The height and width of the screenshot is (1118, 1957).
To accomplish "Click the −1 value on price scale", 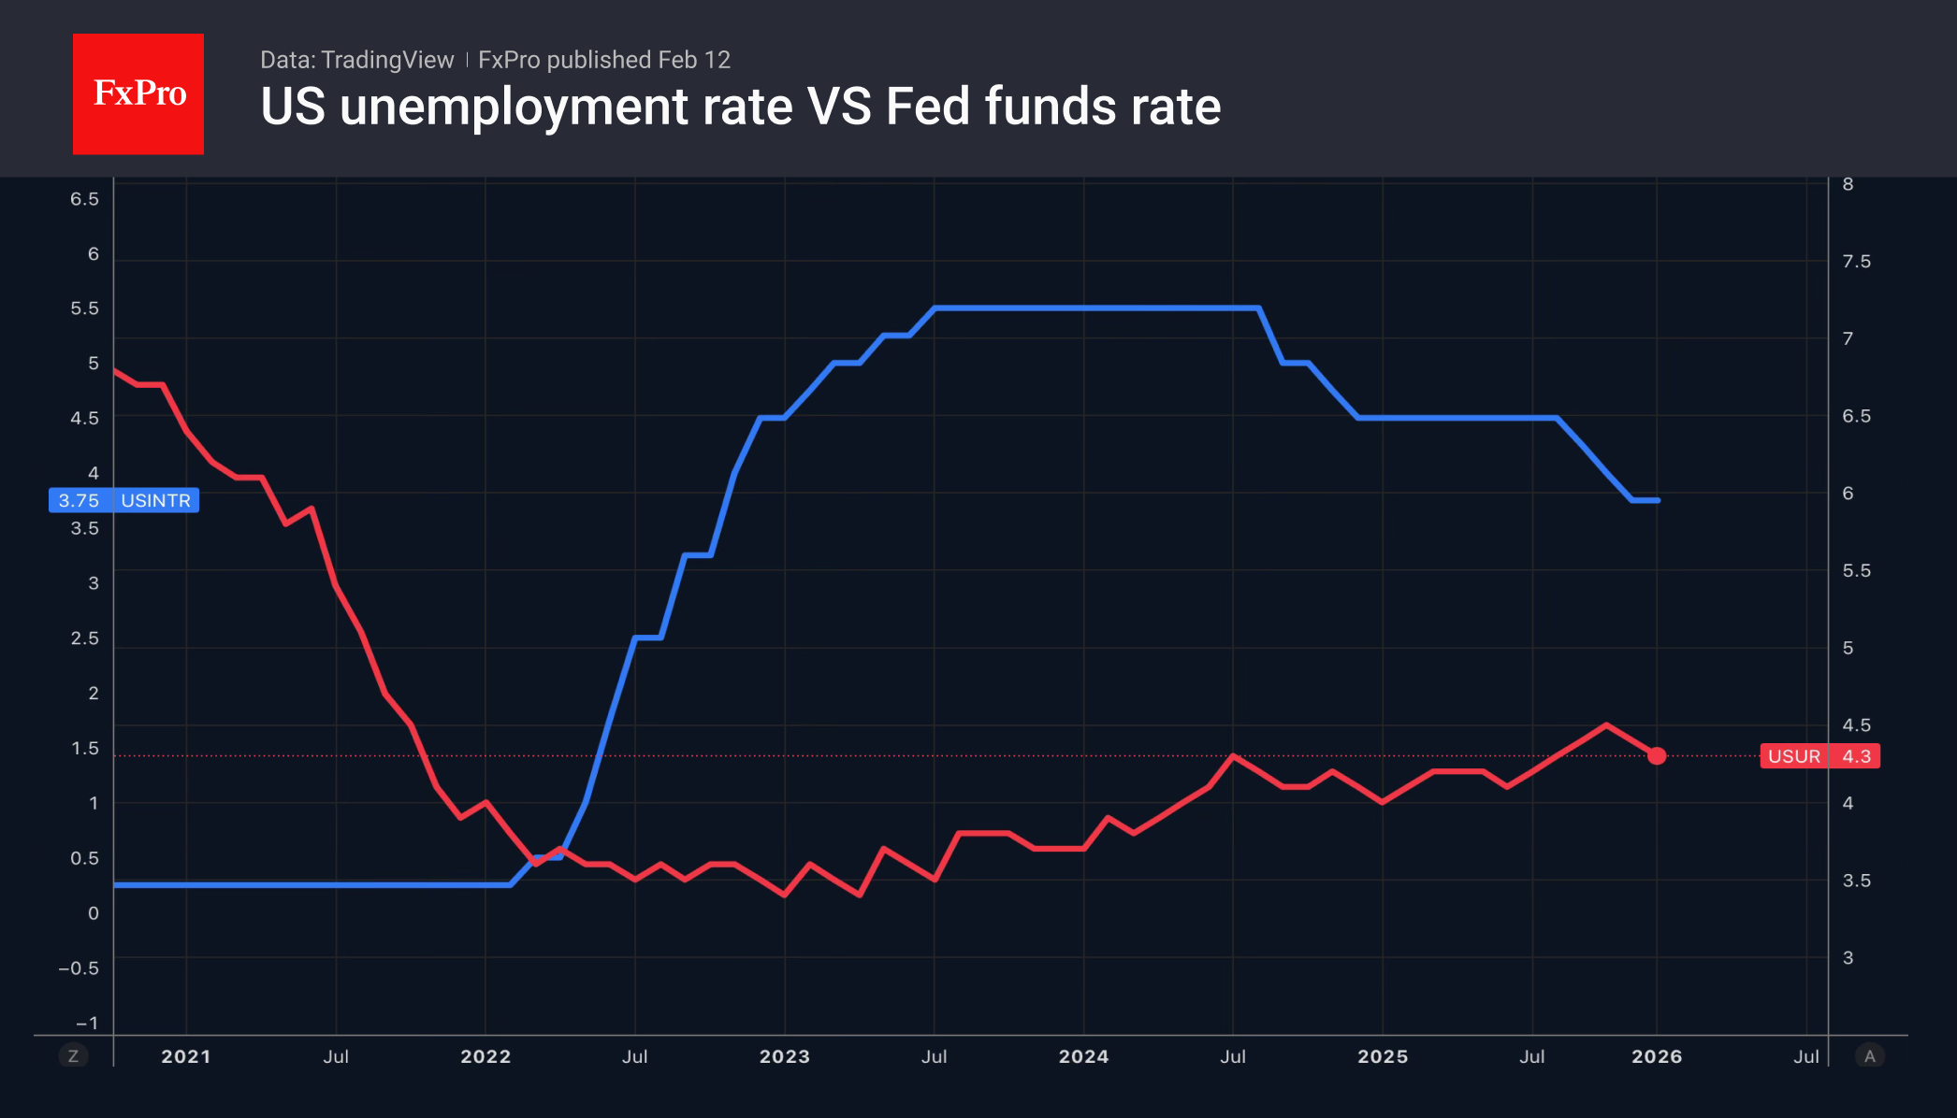I will [86, 1023].
